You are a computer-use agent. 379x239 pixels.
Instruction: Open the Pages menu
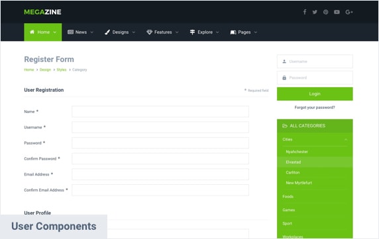(244, 32)
